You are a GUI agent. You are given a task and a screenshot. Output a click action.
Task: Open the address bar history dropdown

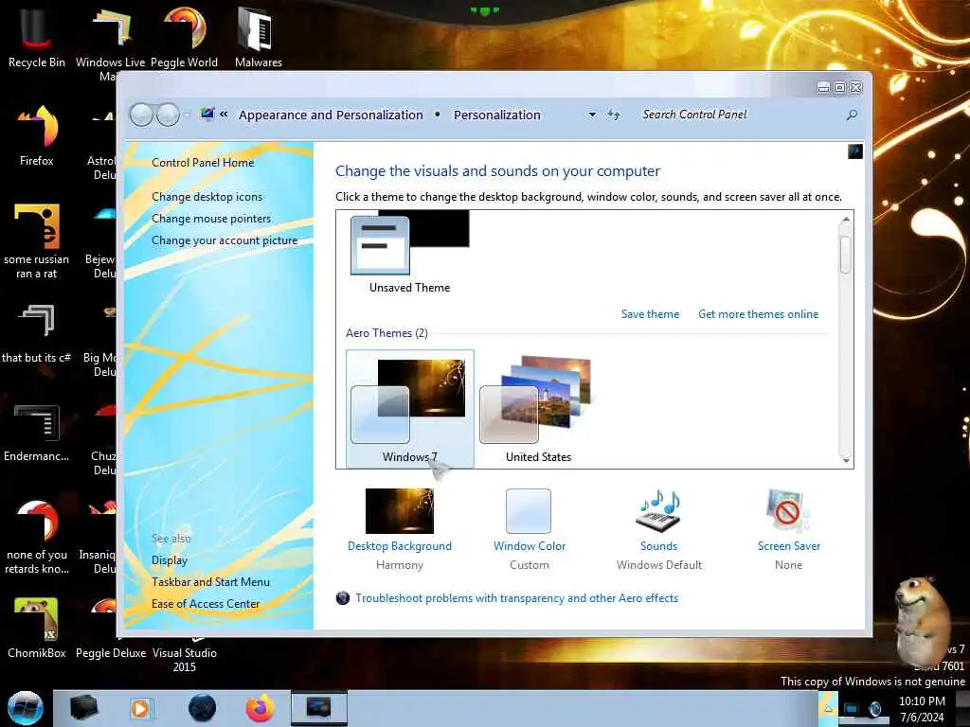[x=592, y=115]
